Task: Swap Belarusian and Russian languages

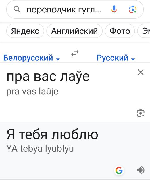Action: click(x=75, y=53)
